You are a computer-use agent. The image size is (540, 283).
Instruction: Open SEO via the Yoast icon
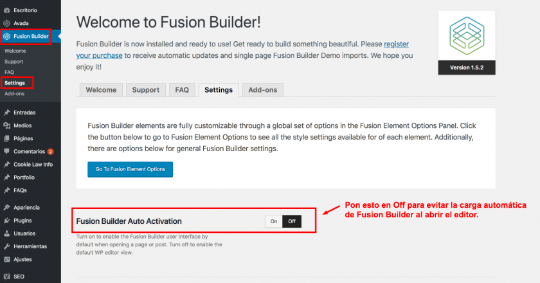pyautogui.click(x=6, y=277)
